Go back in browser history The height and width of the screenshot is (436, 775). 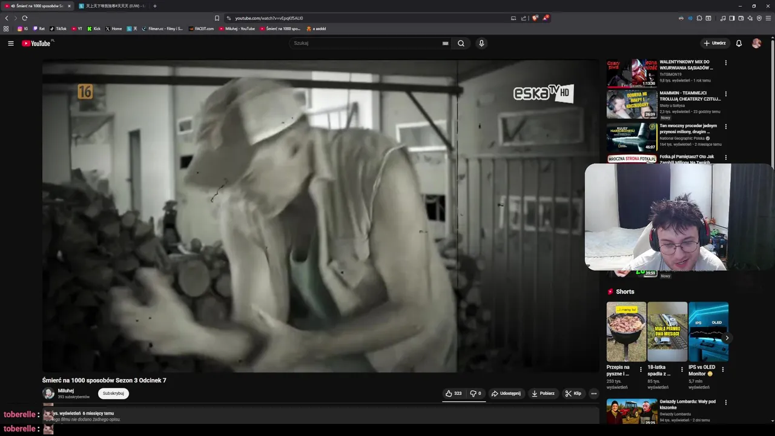(7, 18)
